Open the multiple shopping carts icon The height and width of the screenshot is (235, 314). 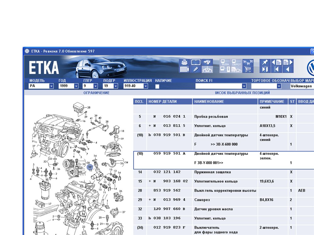(x=248, y=62)
